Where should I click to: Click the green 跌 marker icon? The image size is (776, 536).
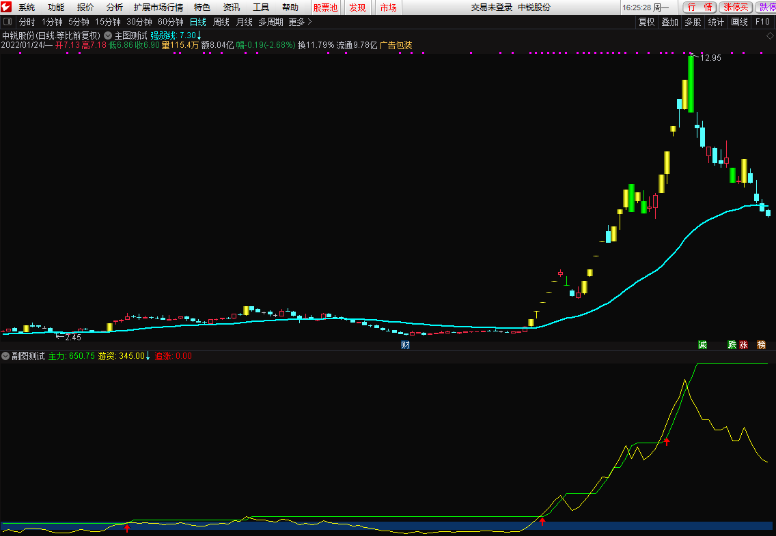tap(732, 345)
